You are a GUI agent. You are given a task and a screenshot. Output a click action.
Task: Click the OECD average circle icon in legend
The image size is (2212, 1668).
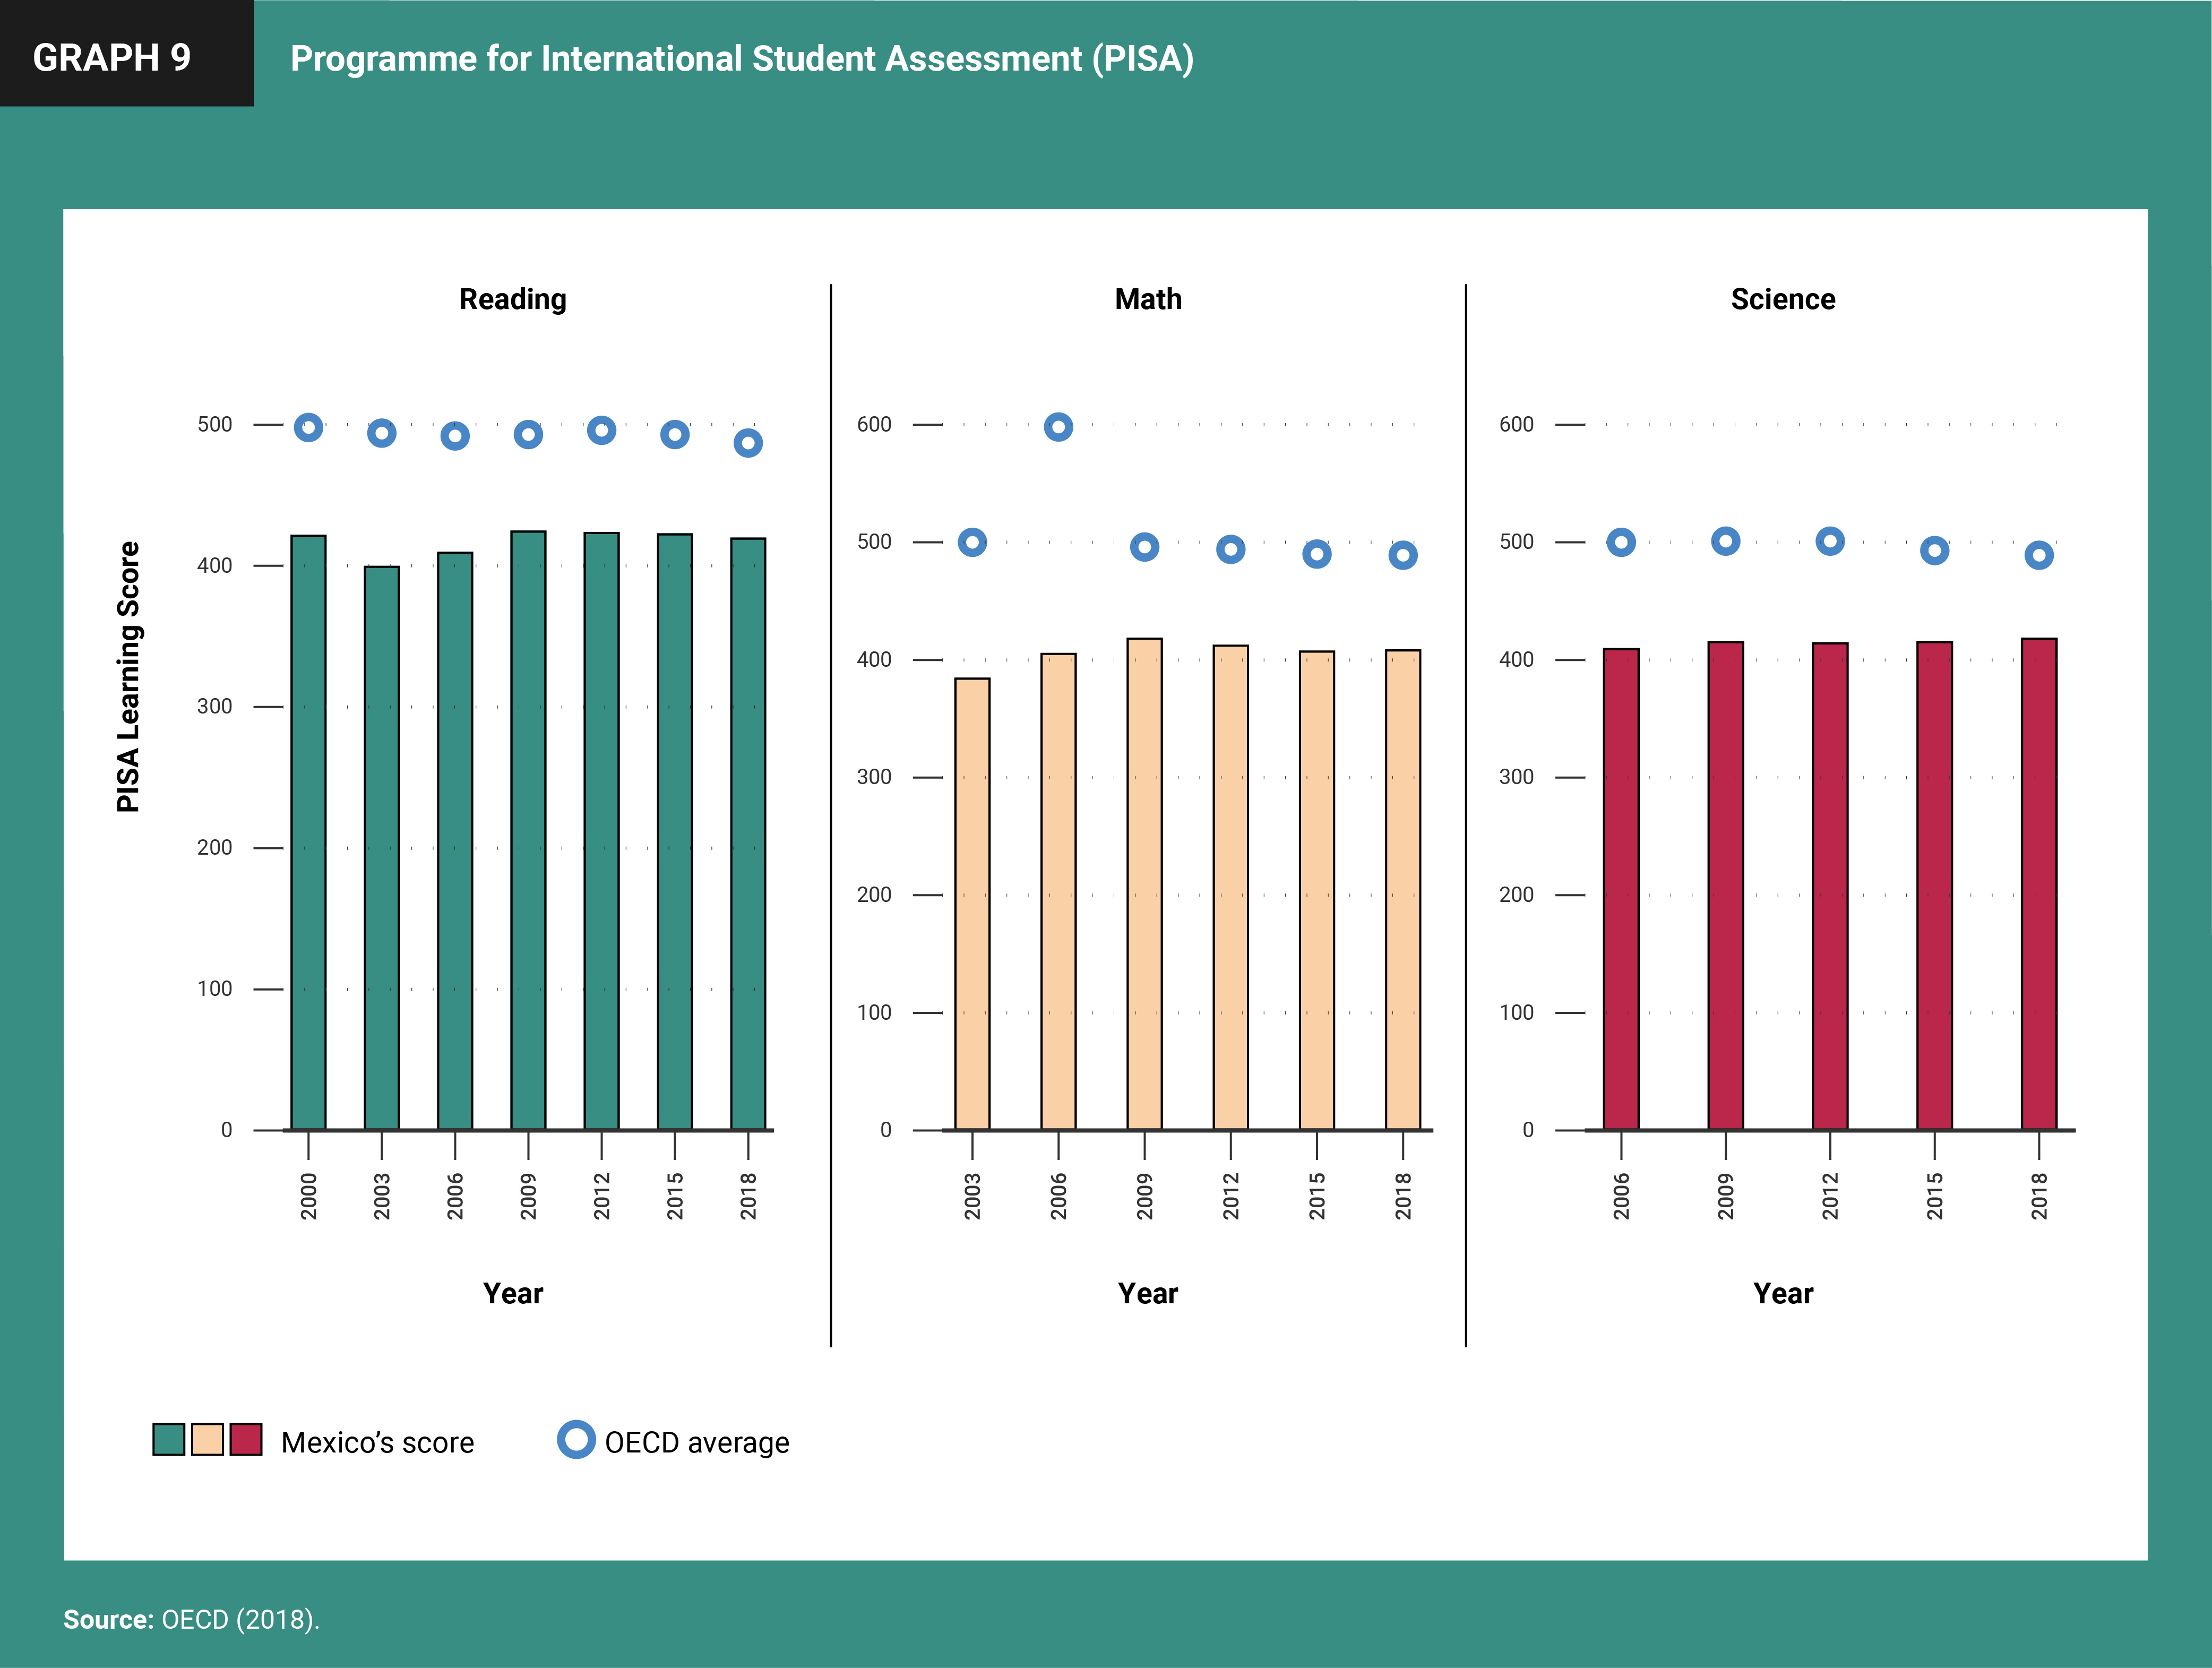pos(576,1439)
